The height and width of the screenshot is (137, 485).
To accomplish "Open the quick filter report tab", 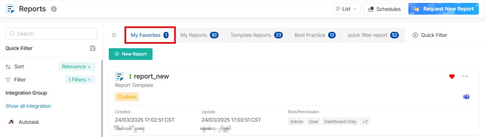I will tap(373, 35).
